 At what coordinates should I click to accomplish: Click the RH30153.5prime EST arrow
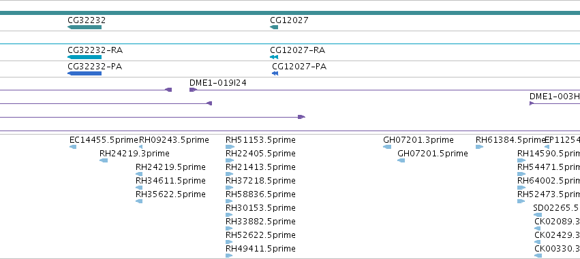tap(229, 215)
